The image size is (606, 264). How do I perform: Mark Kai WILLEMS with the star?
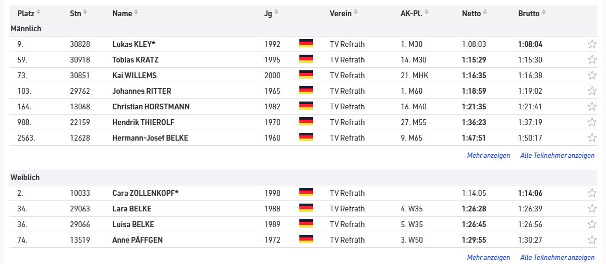pos(592,76)
